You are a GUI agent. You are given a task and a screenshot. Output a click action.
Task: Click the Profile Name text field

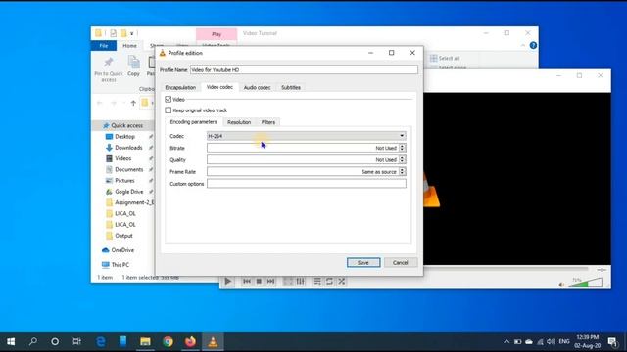pos(304,69)
